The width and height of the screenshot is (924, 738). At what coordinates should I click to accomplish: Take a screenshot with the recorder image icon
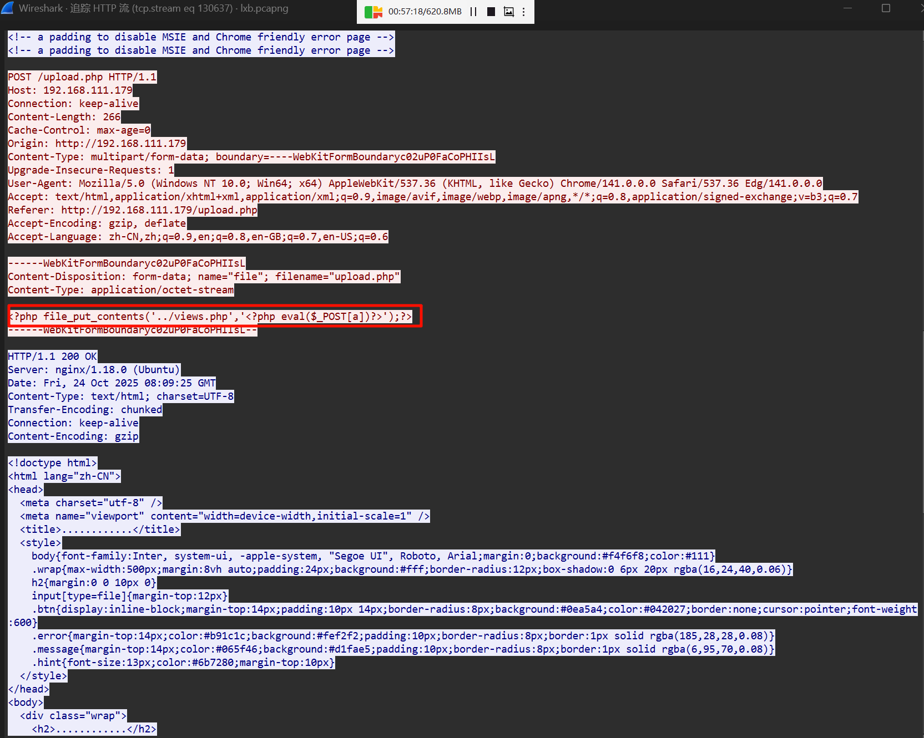[x=508, y=12]
